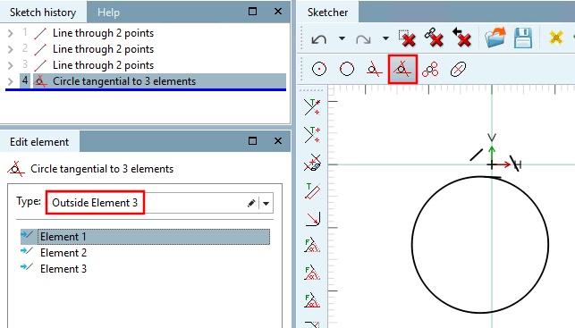The image size is (575, 328).
Task: Maximize the Sketch history panel
Action: (253, 12)
